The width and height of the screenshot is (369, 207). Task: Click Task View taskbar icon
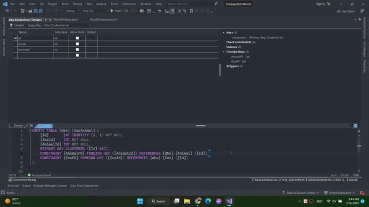(176, 201)
